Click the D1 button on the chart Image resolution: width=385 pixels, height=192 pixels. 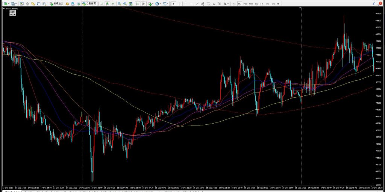point(12,12)
